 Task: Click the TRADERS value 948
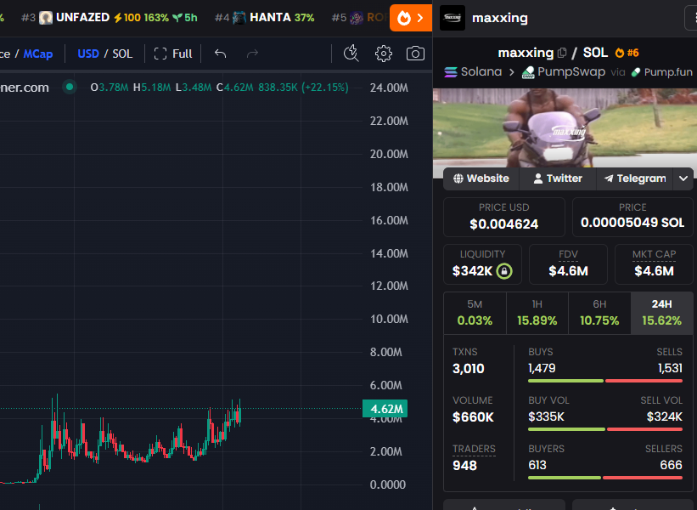(x=464, y=466)
